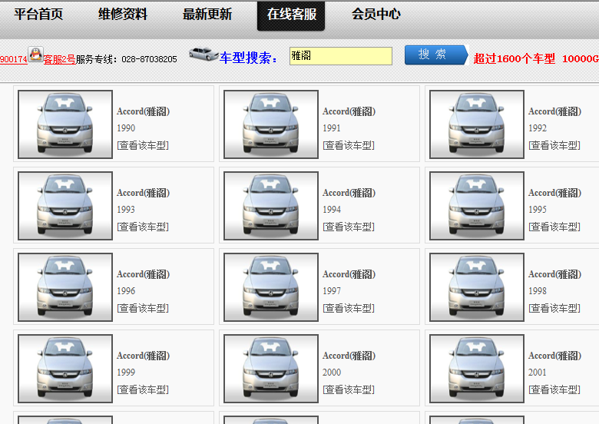
Task: Click the Accord(雅阁) title above 2001
Action: tap(554, 355)
